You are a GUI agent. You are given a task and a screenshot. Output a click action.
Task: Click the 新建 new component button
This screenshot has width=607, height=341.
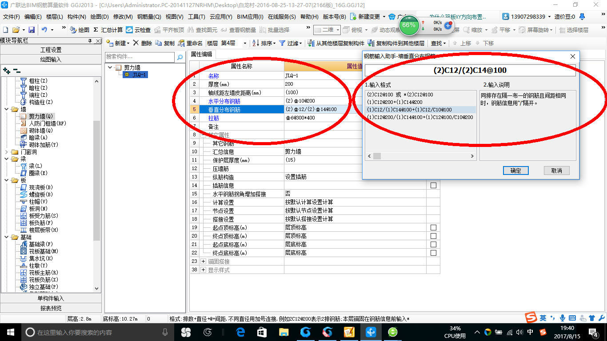(x=117, y=43)
